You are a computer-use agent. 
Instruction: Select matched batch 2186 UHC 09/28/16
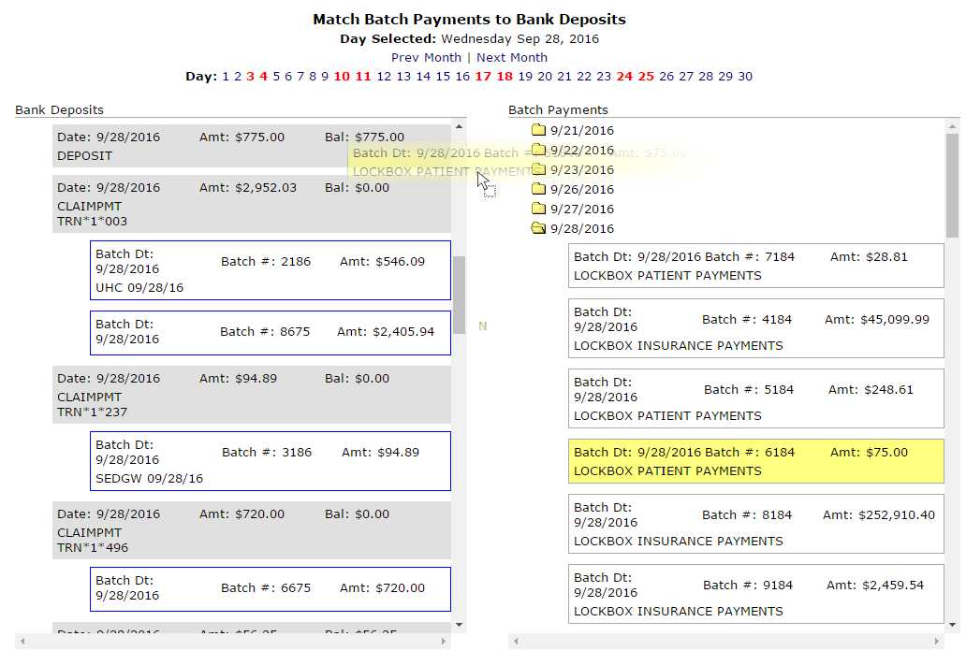pyautogui.click(x=271, y=270)
